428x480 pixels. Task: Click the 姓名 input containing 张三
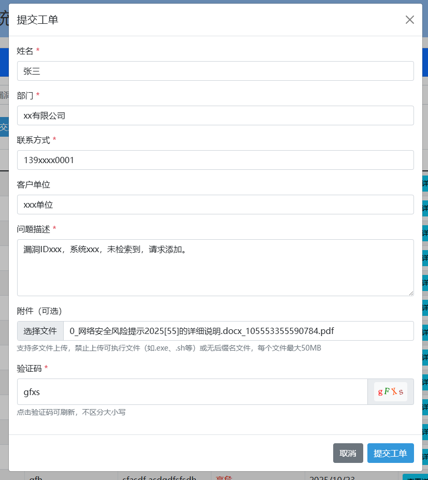(x=216, y=71)
